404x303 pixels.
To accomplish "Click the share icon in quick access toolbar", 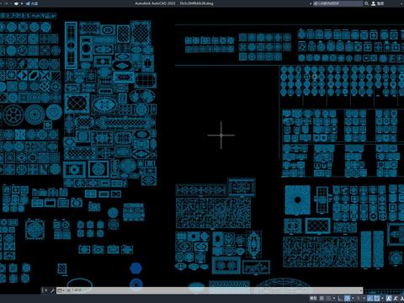I will tap(28, 3).
